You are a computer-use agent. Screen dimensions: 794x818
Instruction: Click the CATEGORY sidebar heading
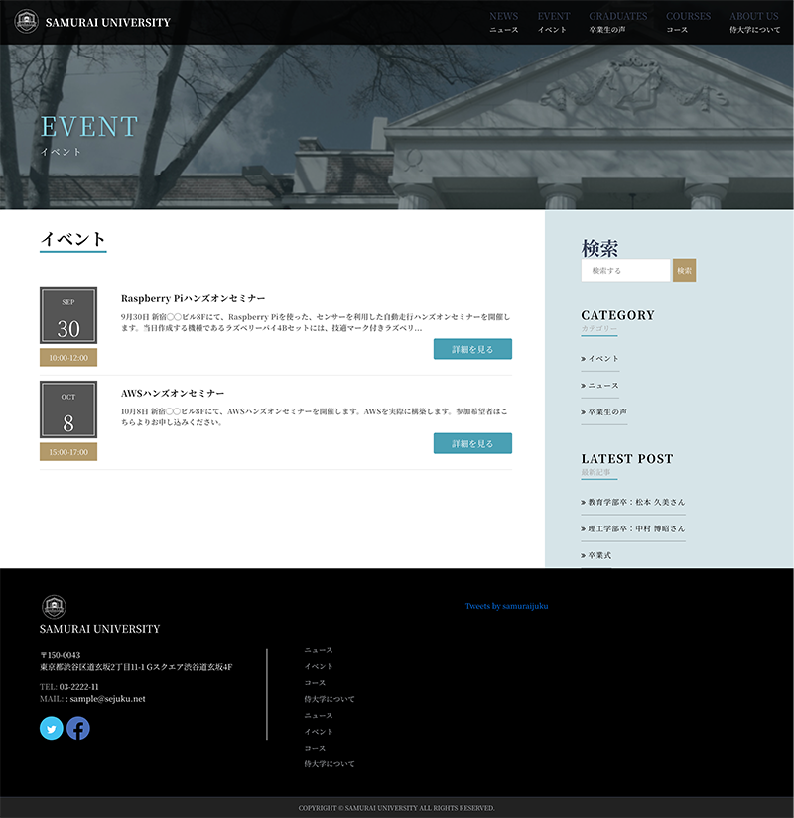click(x=618, y=315)
